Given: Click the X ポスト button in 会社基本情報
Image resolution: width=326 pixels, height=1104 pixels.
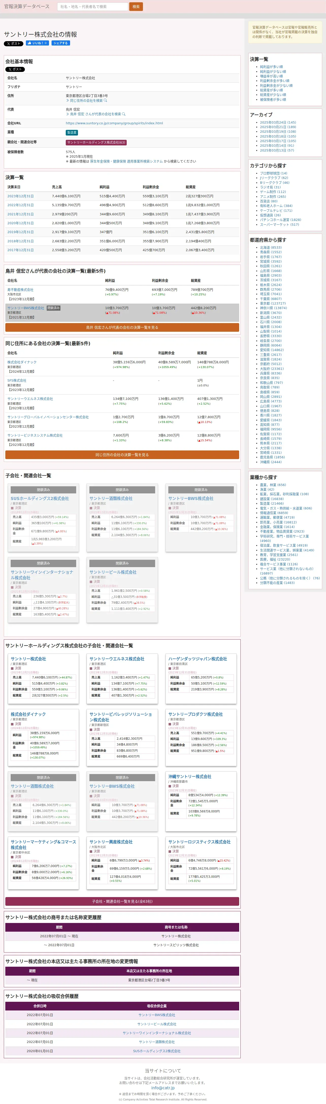Looking at the screenshot, I should click(15, 69).
